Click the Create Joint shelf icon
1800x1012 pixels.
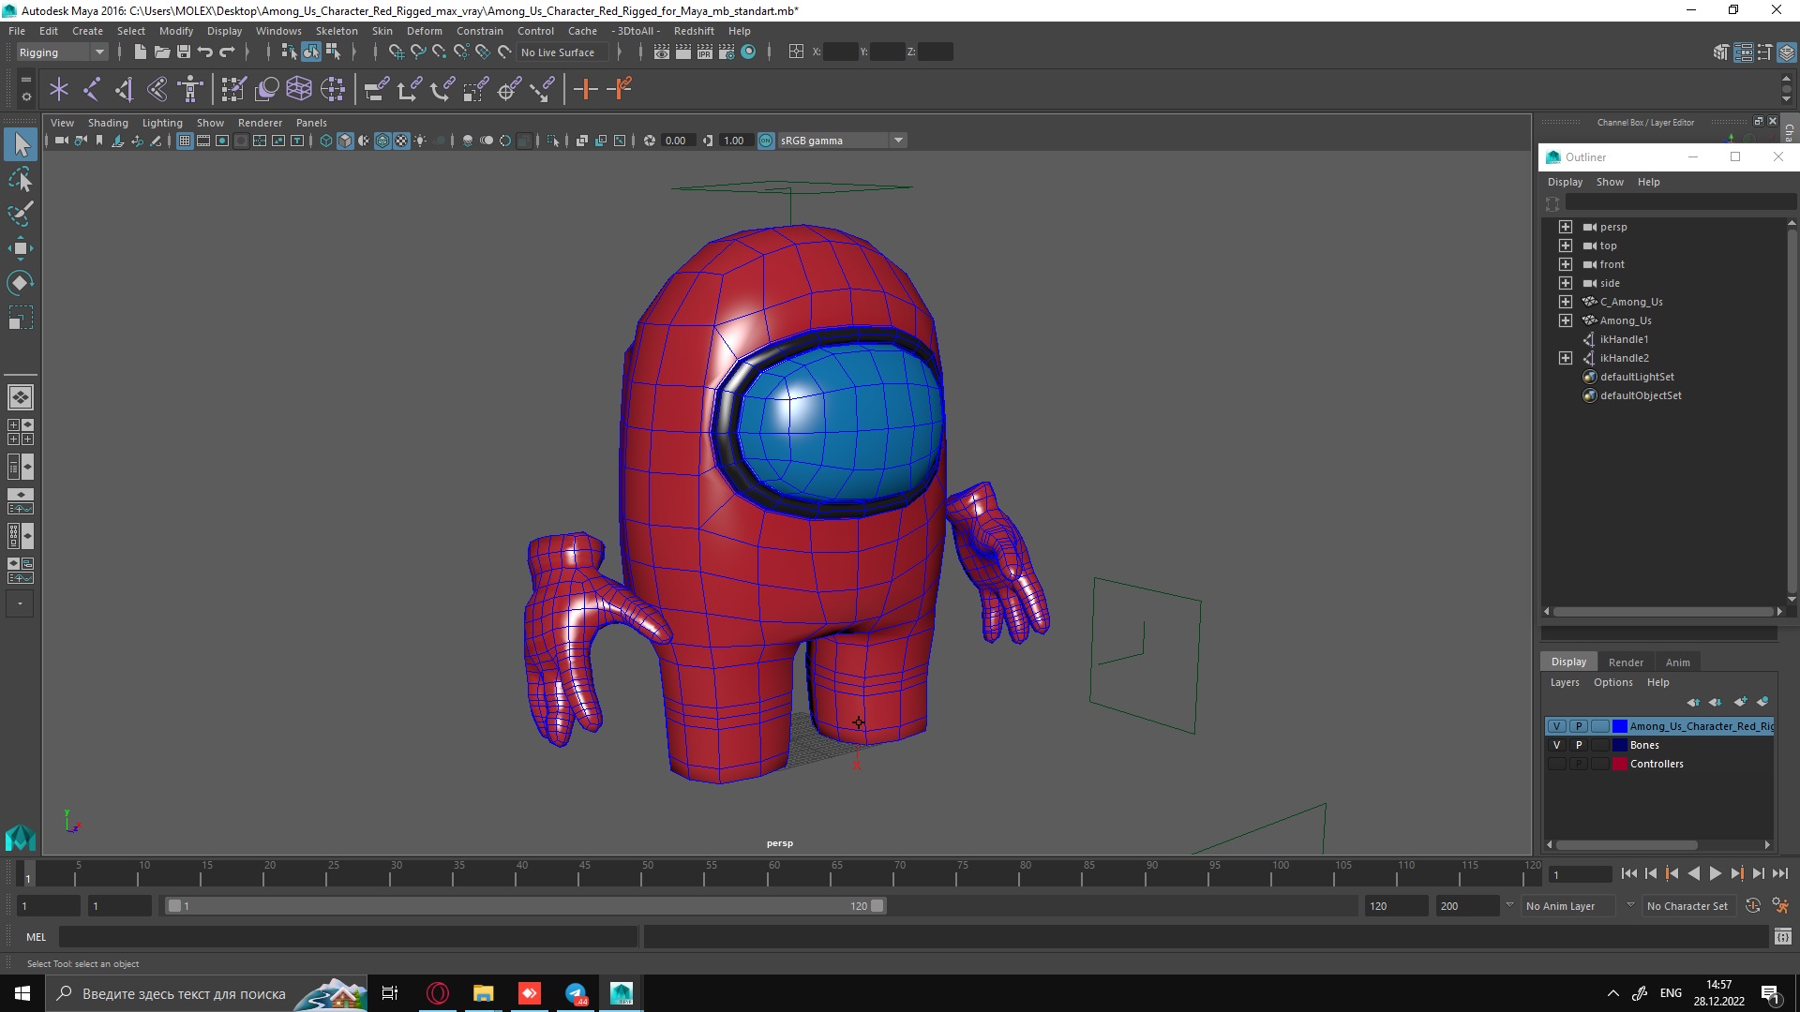tap(92, 89)
